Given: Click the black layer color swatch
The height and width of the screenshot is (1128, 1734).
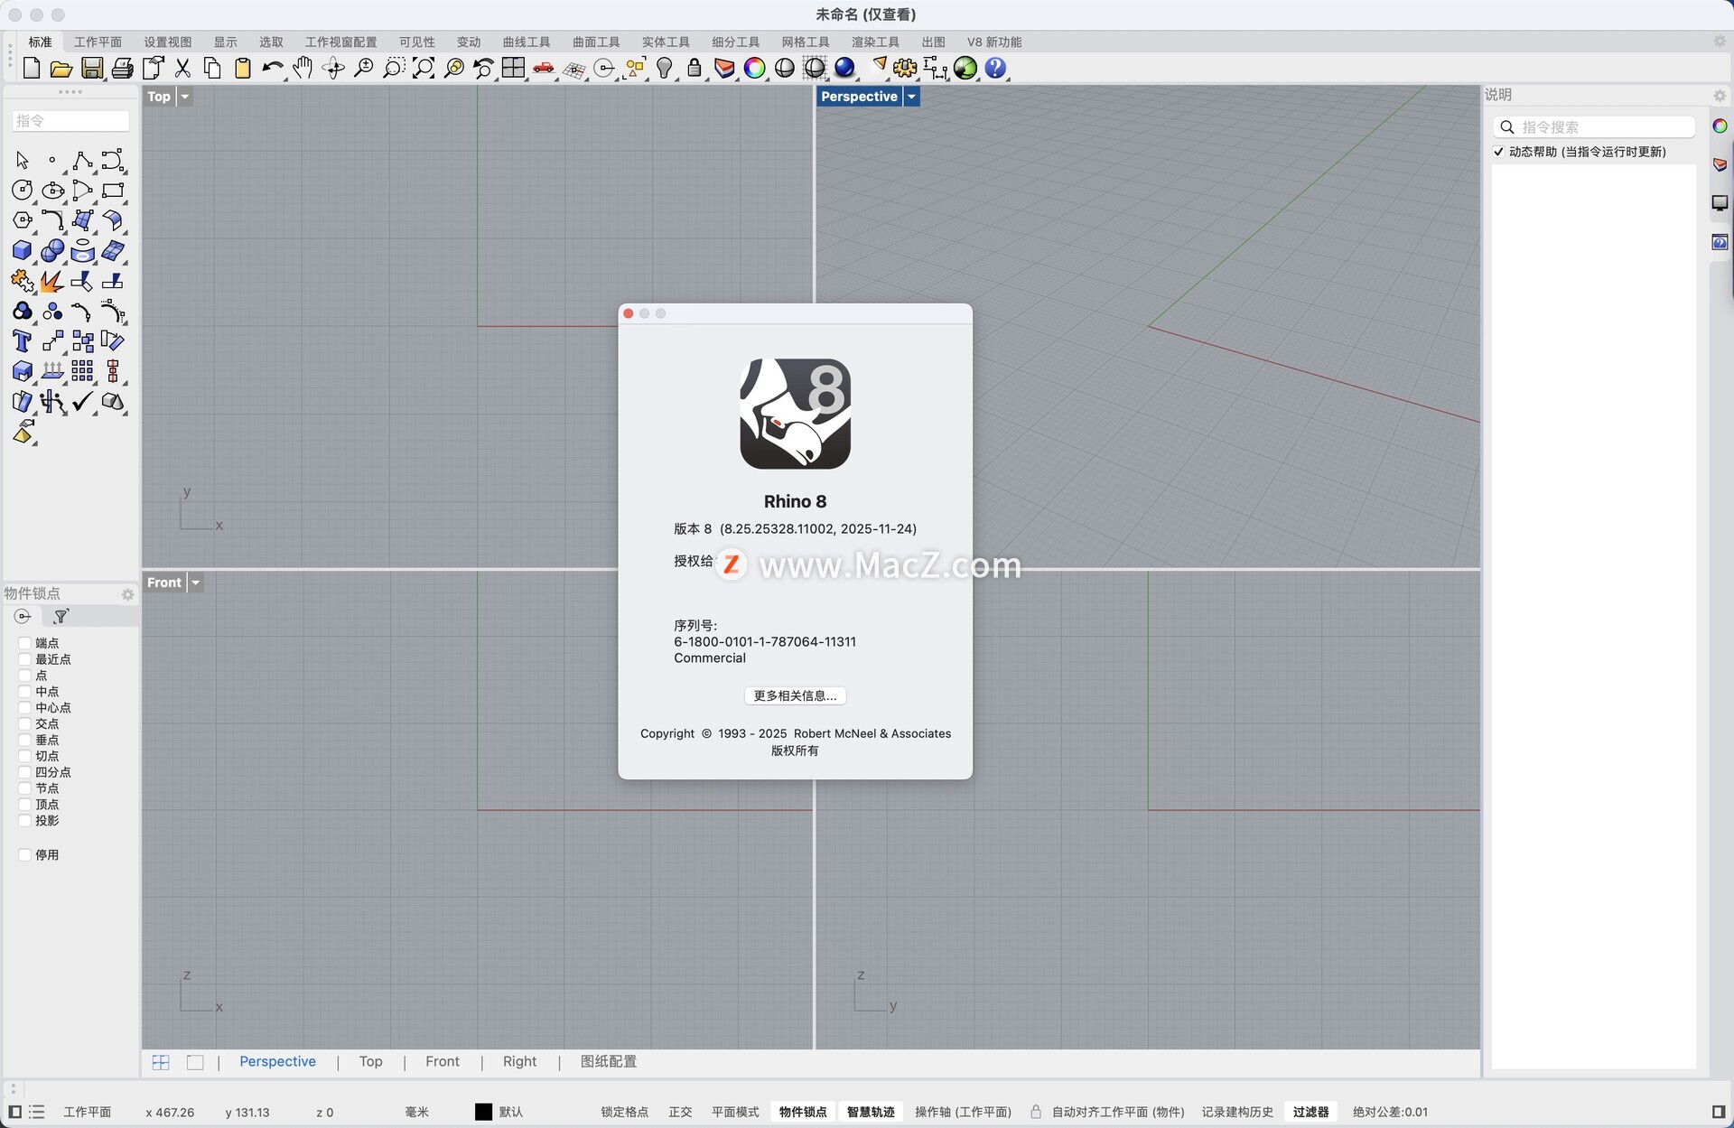Looking at the screenshot, I should 483,1112.
